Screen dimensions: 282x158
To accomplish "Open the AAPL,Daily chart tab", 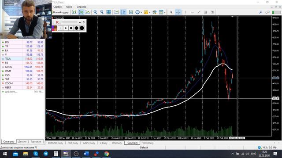I will pyautogui.click(x=89, y=143).
